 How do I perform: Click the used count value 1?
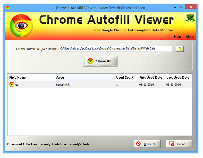[117, 85]
